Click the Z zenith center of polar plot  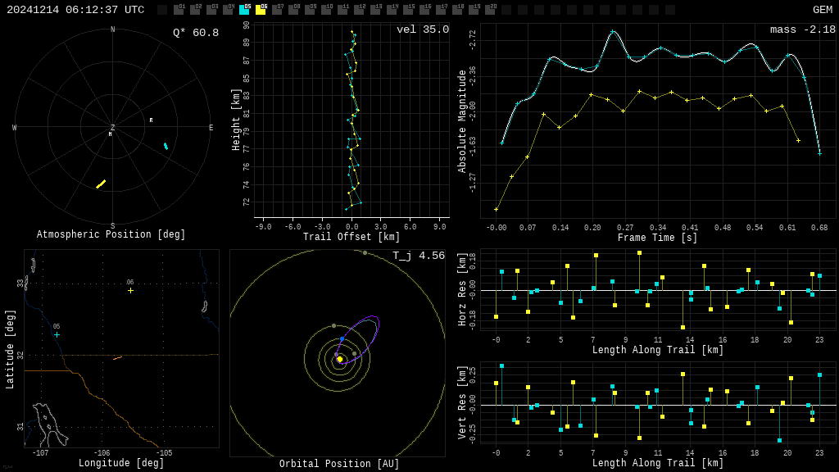coord(112,127)
